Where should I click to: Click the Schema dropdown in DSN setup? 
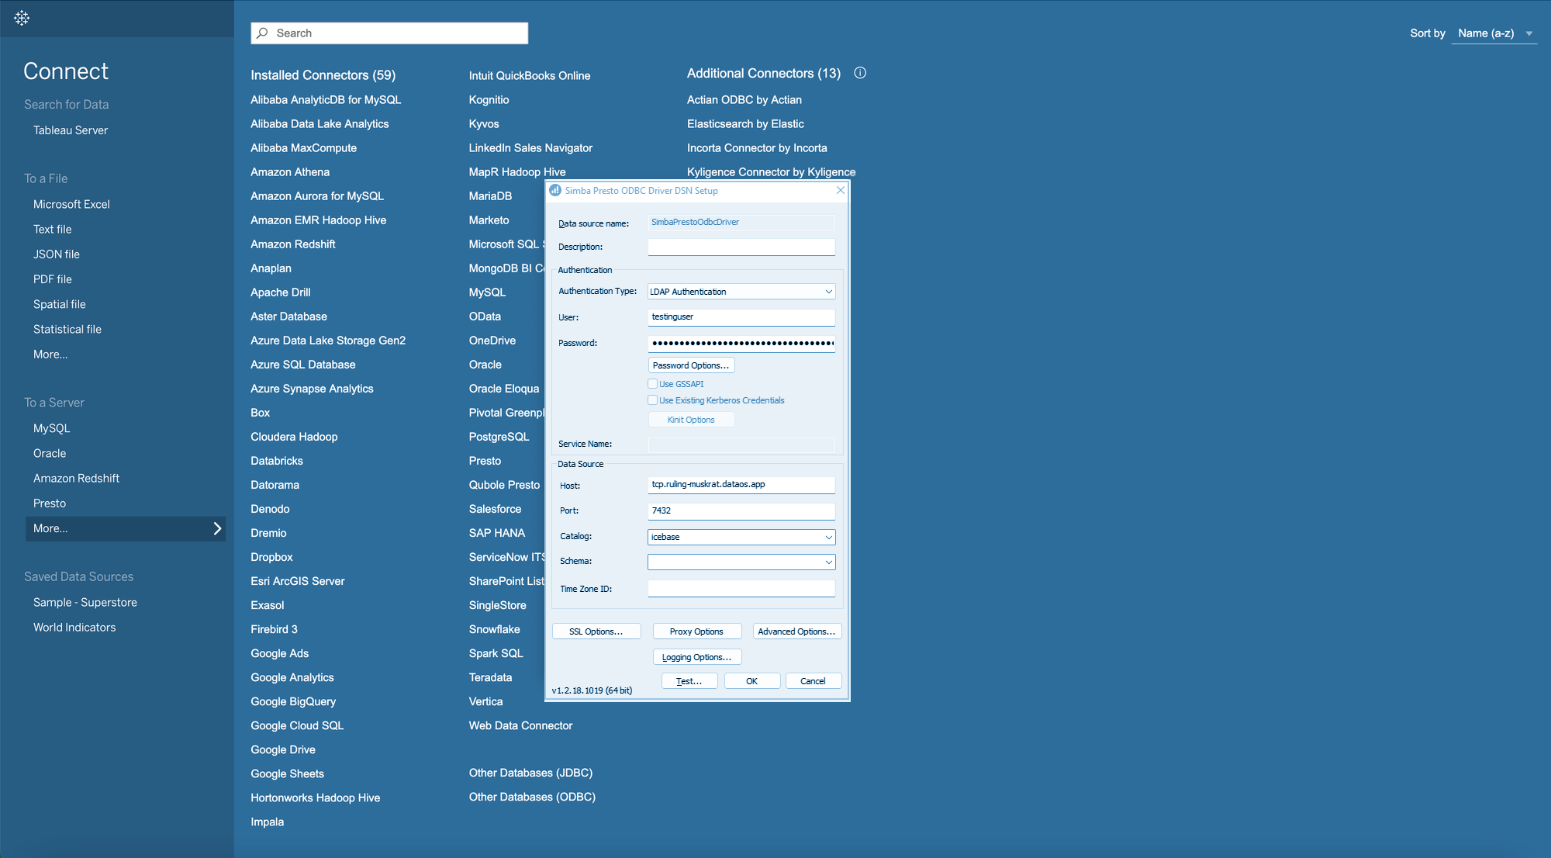click(741, 561)
